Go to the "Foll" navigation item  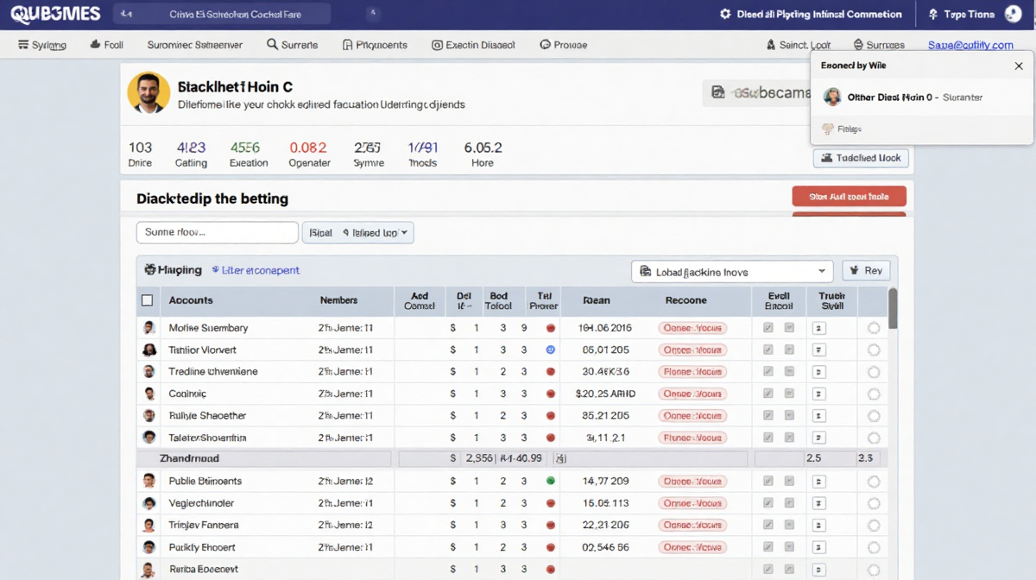click(x=105, y=45)
